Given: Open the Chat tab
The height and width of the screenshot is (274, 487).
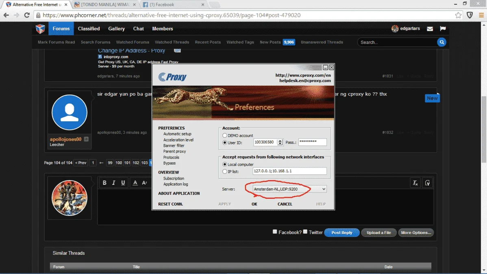Looking at the screenshot, I should [139, 28].
